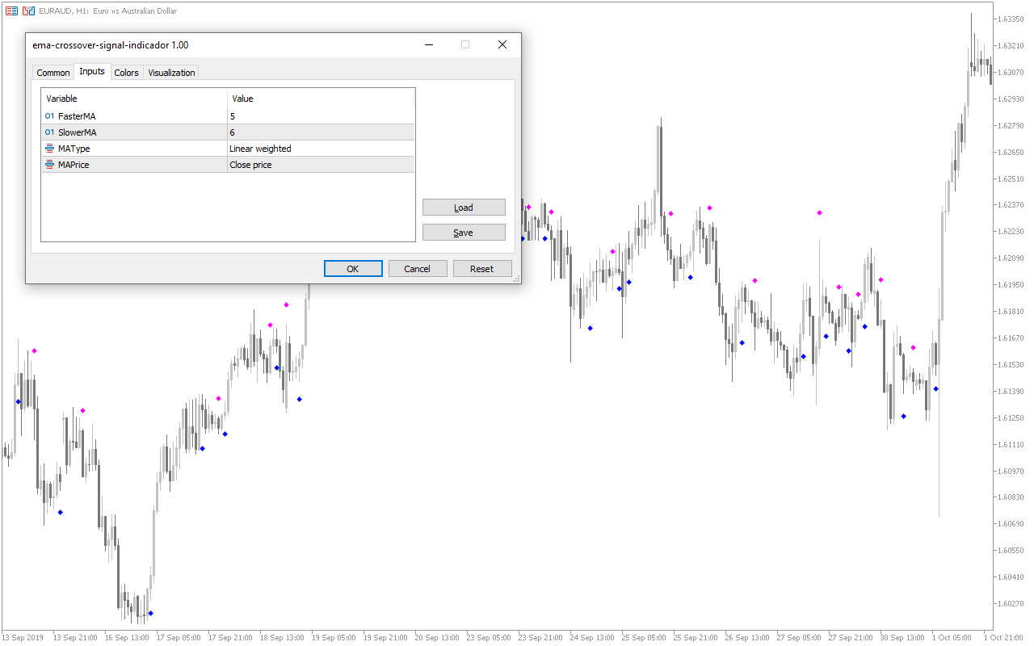Click the dialog resize grip

click(x=517, y=279)
